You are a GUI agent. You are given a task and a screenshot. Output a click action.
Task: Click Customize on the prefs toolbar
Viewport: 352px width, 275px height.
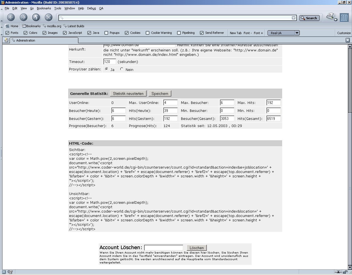tap(344, 33)
